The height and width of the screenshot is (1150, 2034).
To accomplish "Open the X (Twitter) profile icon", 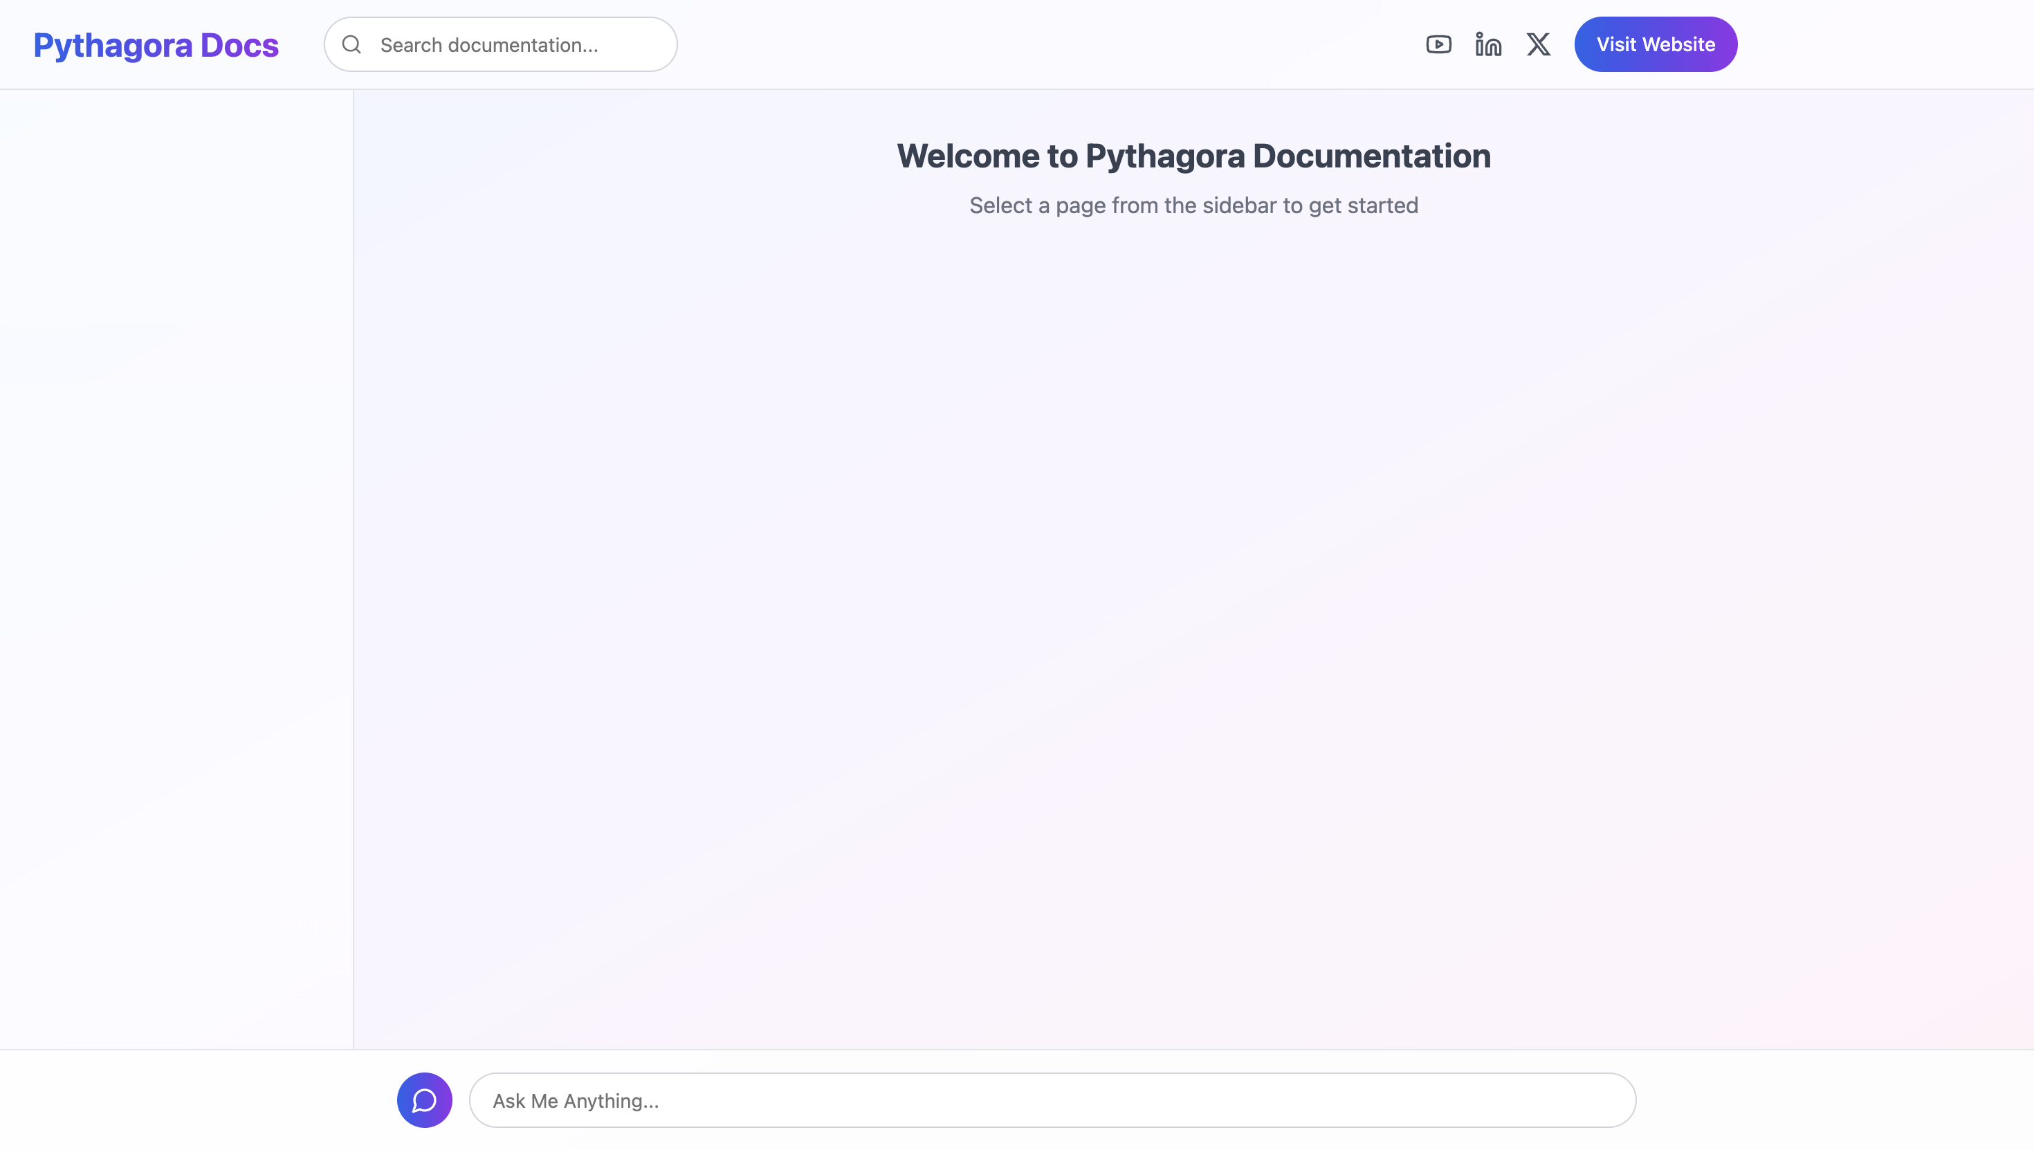I will [x=1537, y=44].
